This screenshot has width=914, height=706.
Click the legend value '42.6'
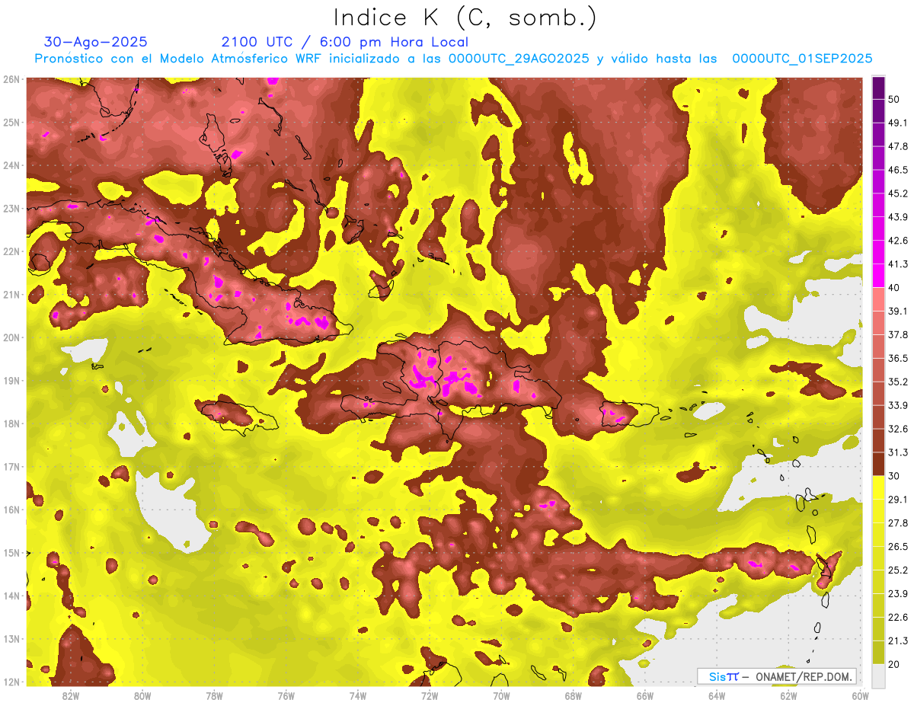pos(897,241)
